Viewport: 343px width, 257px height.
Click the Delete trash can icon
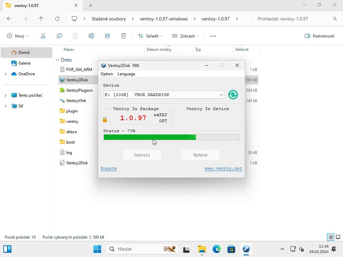point(124,36)
